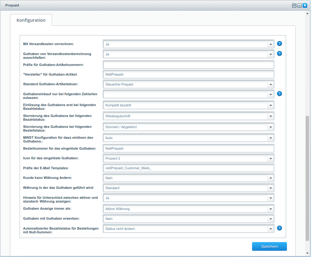Expand Icon für das eingelöste Guthaben dropdown
Screen dimensions: 311x257
[x=270, y=159]
